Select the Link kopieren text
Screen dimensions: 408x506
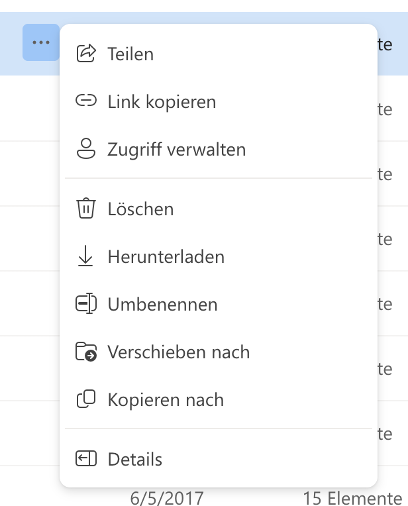162,102
